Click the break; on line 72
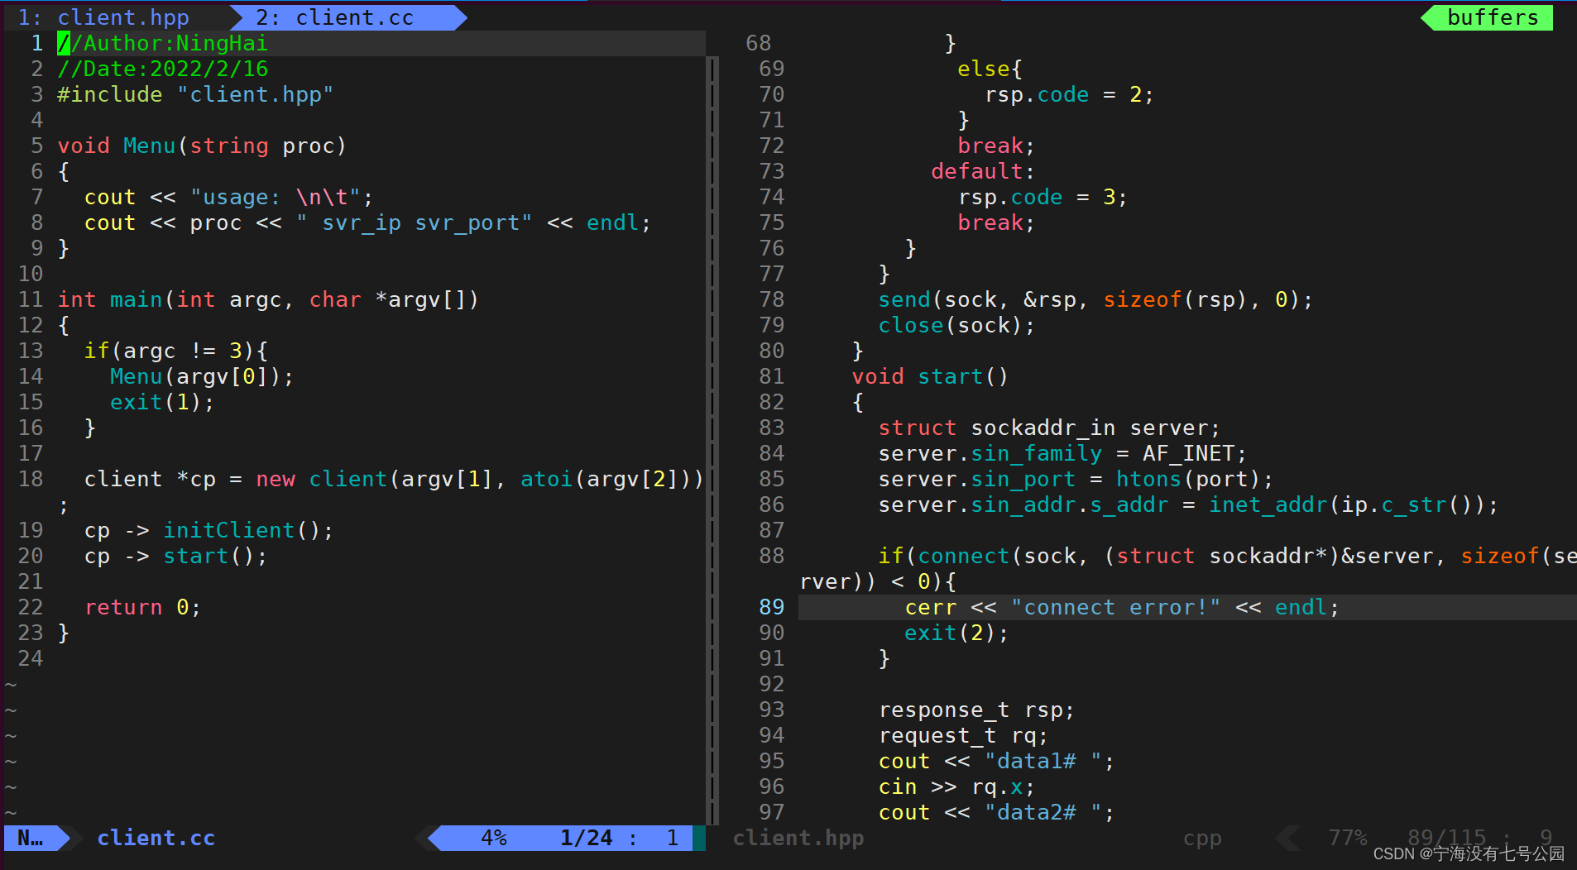This screenshot has height=870, width=1577. tap(996, 146)
